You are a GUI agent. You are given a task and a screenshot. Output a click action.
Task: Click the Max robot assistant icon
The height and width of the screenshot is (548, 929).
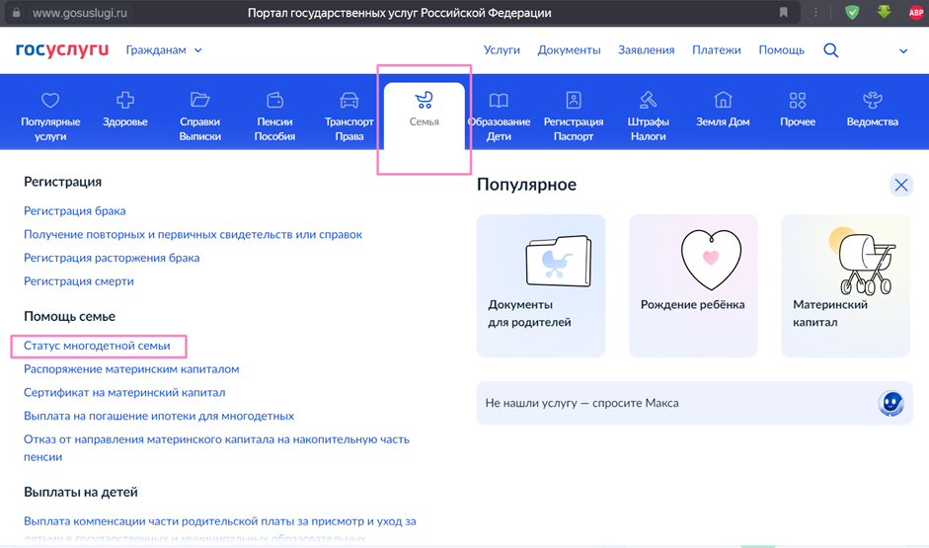click(x=890, y=404)
